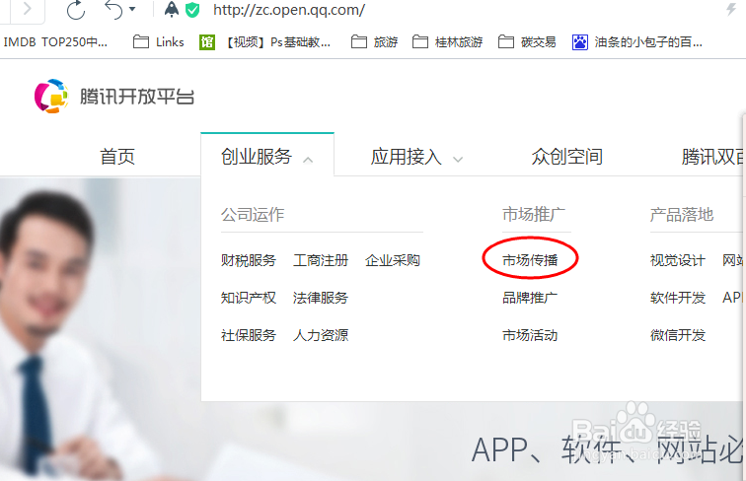Click the 腾讯开放平台 logo

click(114, 97)
